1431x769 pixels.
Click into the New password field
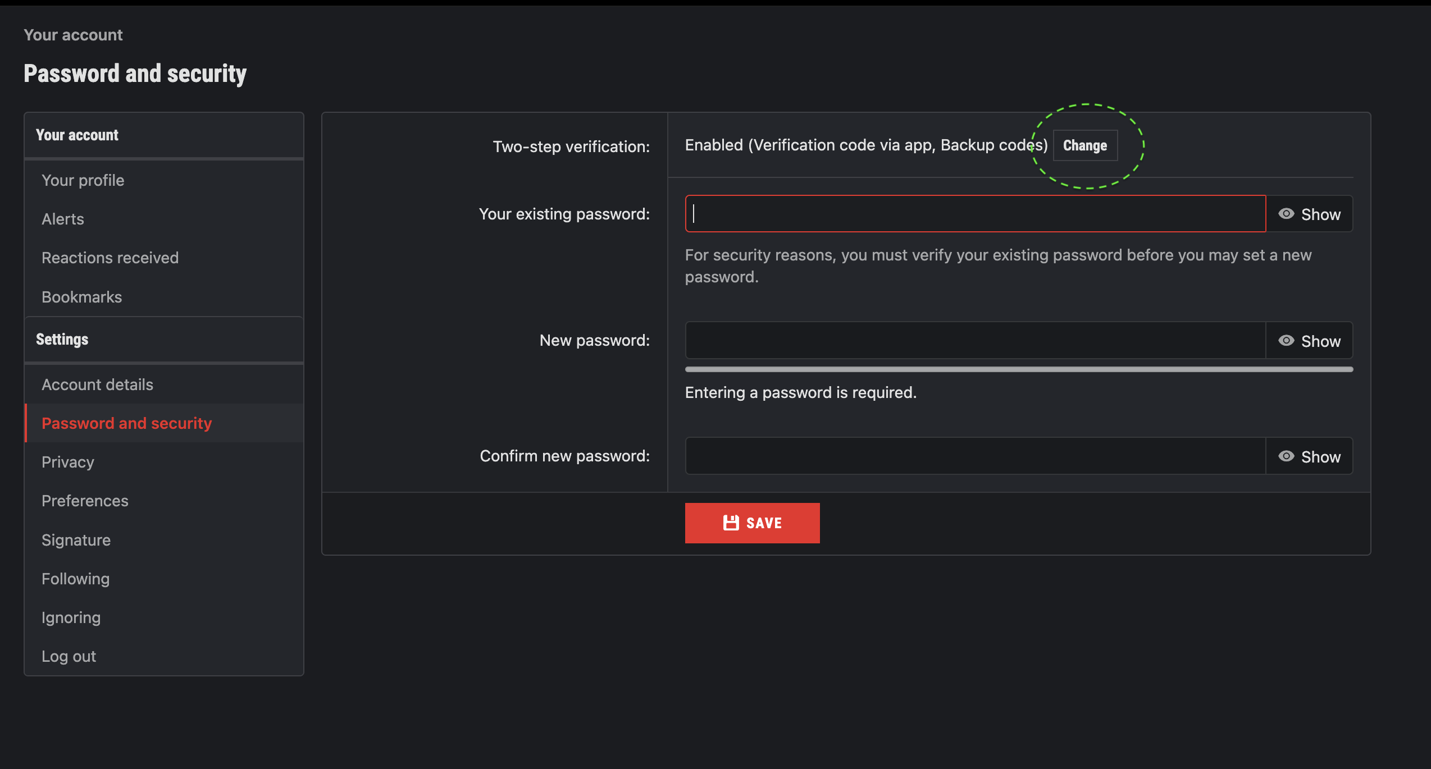coord(976,341)
